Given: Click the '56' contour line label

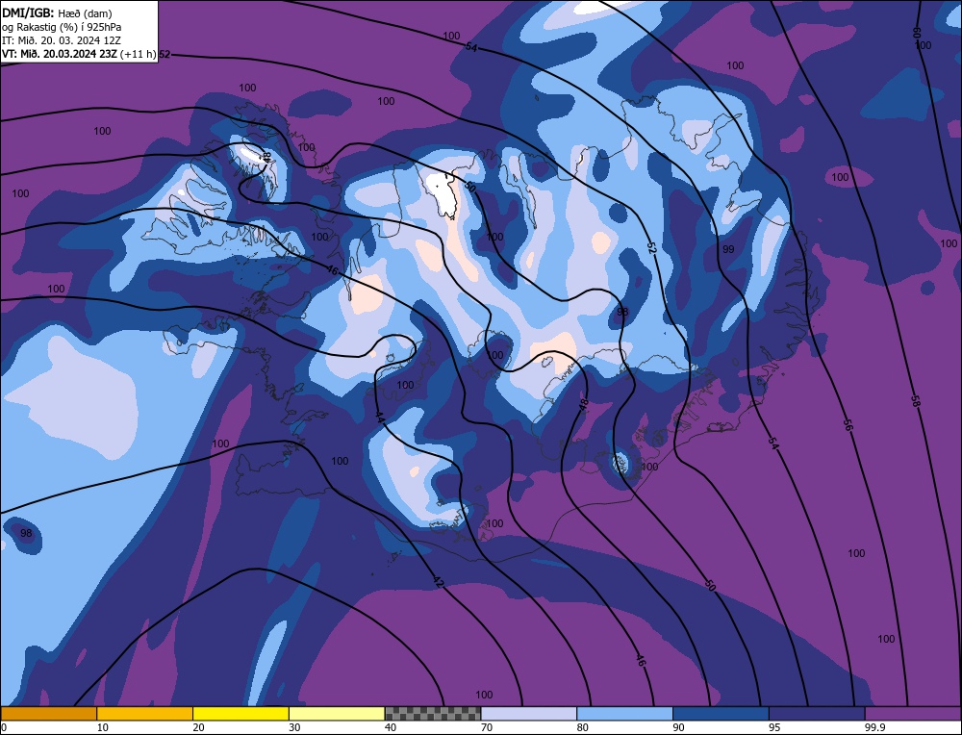Looking at the screenshot, I should (848, 424).
